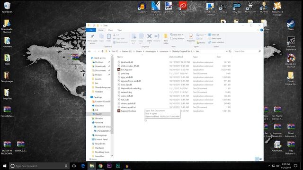The height and width of the screenshot is (170, 303).
Task: Open Premiere Pro from the taskbar
Action: 109,166
